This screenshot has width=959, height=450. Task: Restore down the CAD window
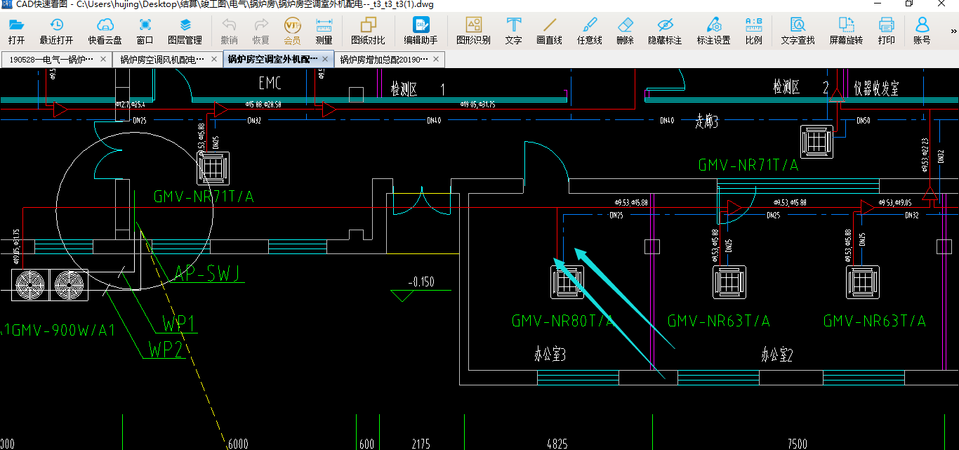click(908, 4)
